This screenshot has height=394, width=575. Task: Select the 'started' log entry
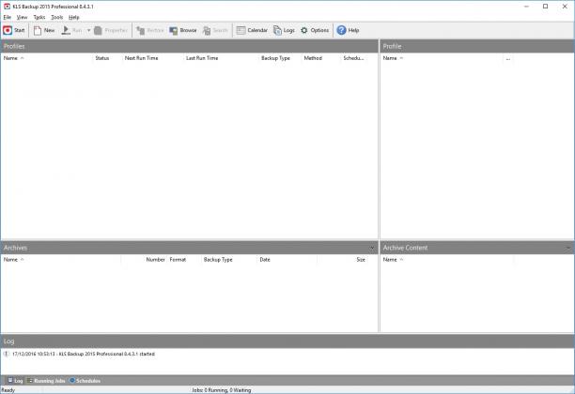pyautogui.click(x=84, y=354)
